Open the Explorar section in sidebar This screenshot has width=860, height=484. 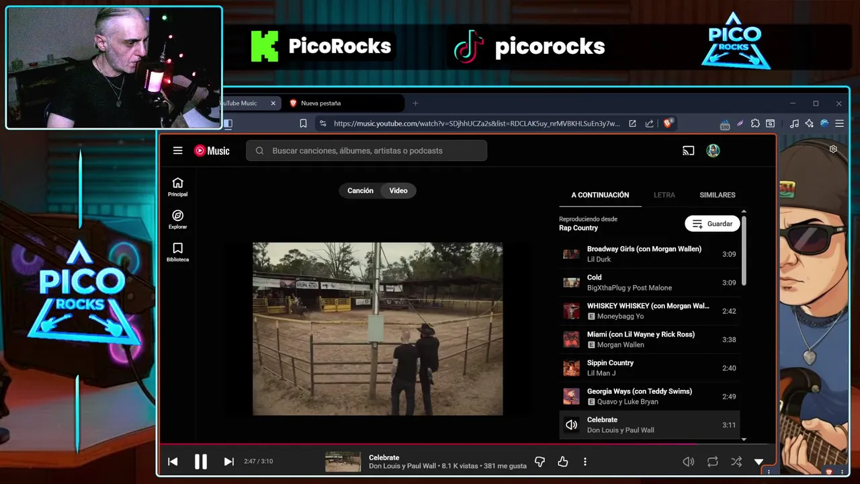coord(177,219)
